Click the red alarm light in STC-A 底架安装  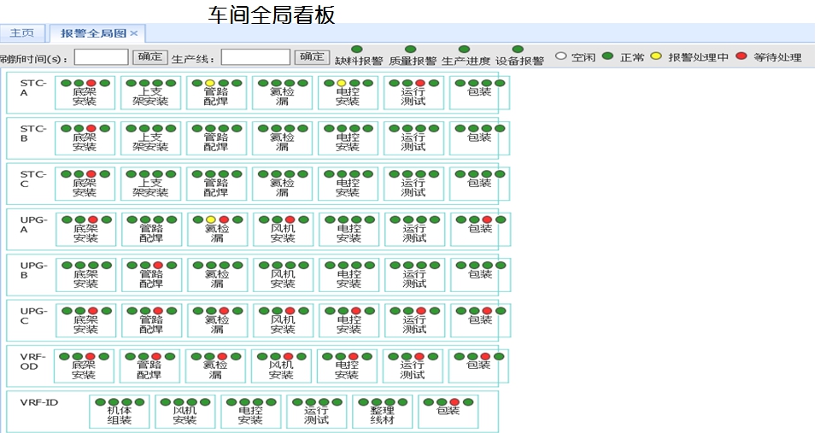point(91,83)
